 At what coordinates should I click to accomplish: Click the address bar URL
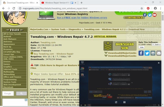pos(55,8)
